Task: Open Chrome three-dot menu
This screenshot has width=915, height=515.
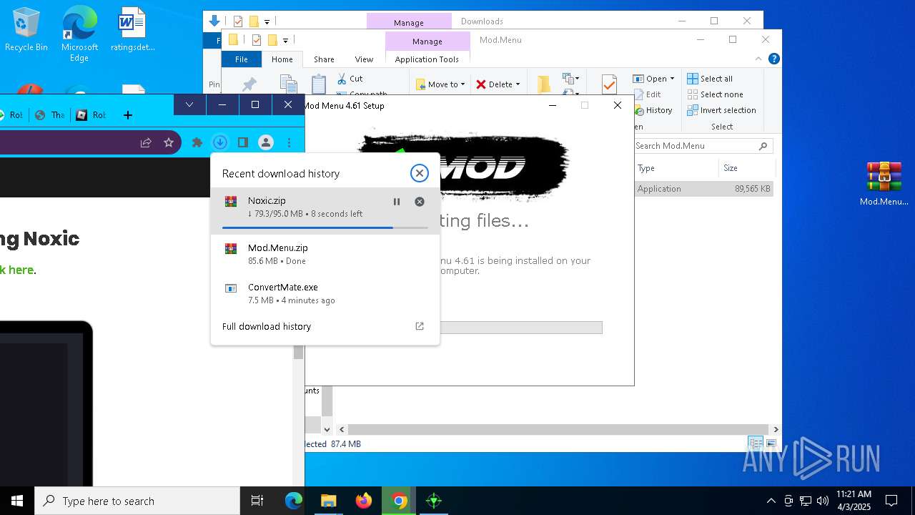Action: click(x=289, y=142)
